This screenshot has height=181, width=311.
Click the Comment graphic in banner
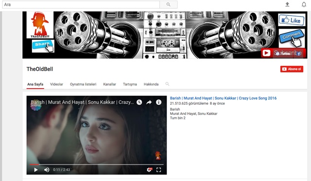tap(292, 38)
